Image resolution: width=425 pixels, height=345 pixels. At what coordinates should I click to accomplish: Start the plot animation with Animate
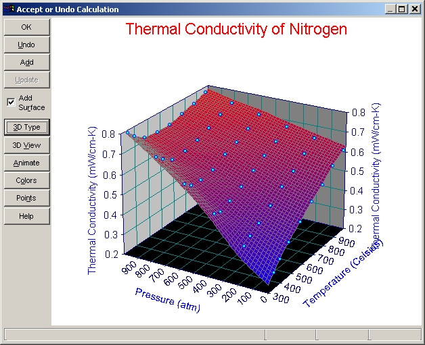coord(26,163)
